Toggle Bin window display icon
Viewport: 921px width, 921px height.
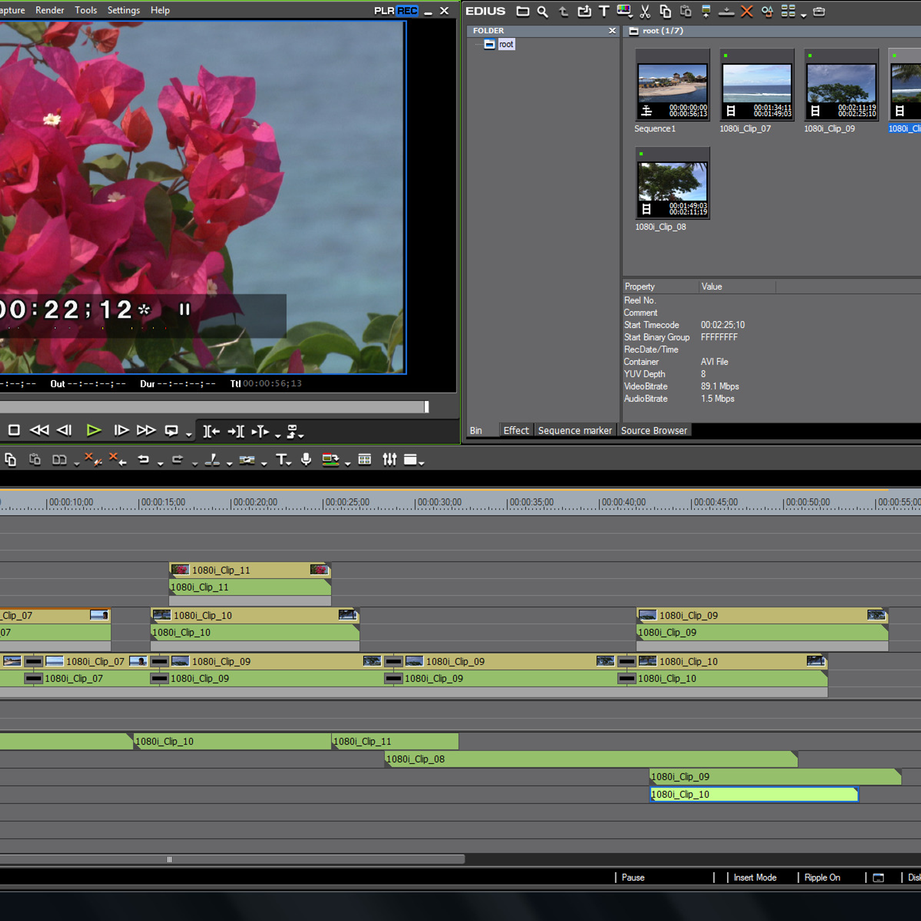click(x=364, y=459)
